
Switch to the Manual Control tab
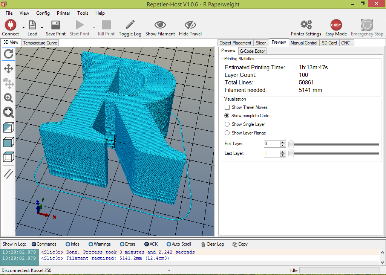(304, 43)
